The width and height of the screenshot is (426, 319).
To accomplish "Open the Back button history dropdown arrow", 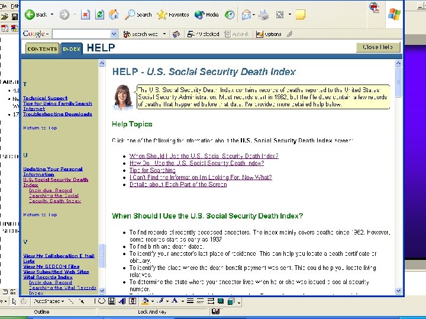I will pyautogui.click(x=52, y=14).
